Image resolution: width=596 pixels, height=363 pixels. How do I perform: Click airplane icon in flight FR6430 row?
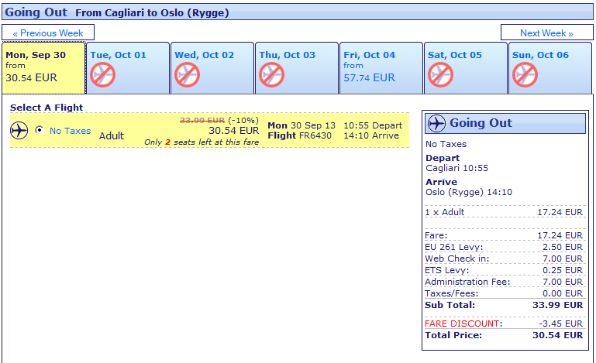tap(19, 131)
